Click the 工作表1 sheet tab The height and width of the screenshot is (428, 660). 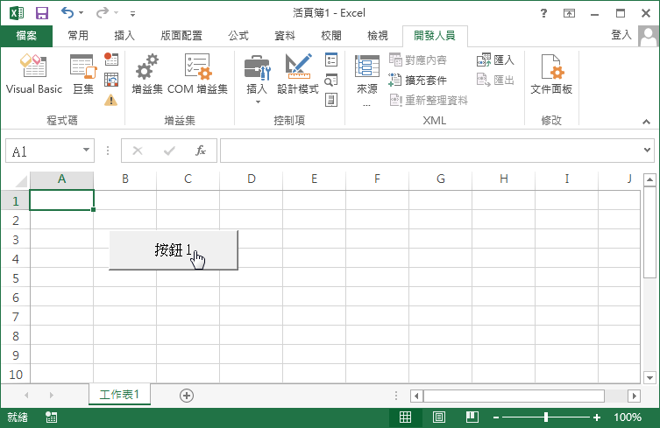click(119, 395)
